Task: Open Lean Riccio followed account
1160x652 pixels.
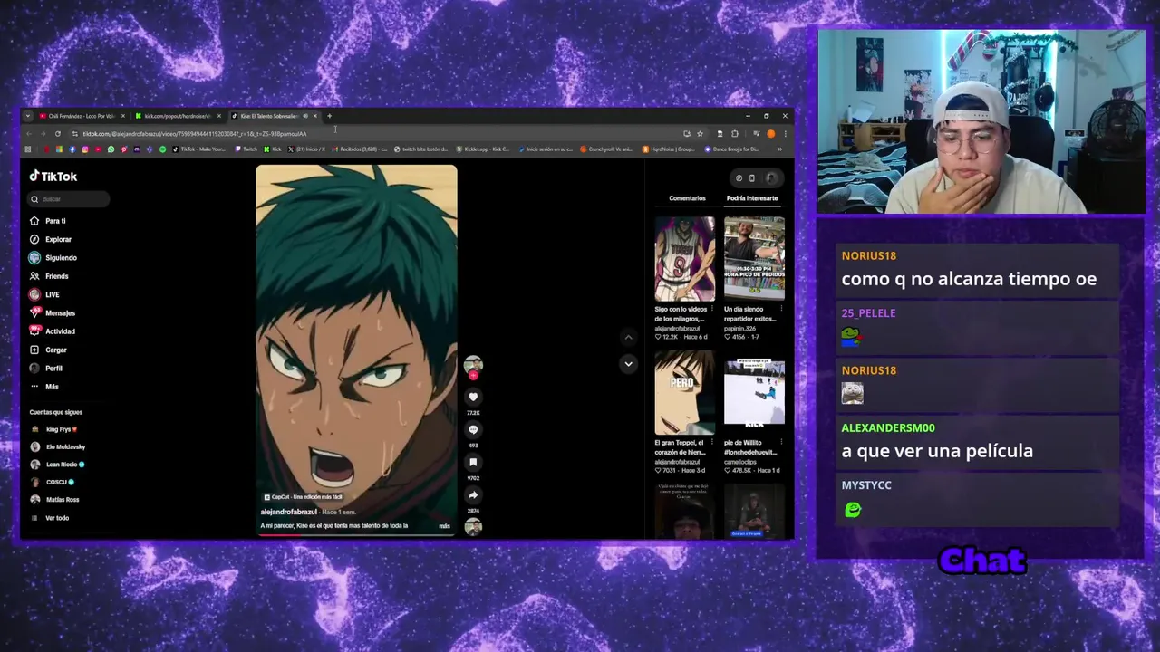Action: point(57,465)
